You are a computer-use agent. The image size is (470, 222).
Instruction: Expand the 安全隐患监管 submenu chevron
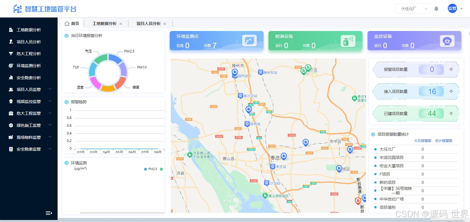click(50, 149)
